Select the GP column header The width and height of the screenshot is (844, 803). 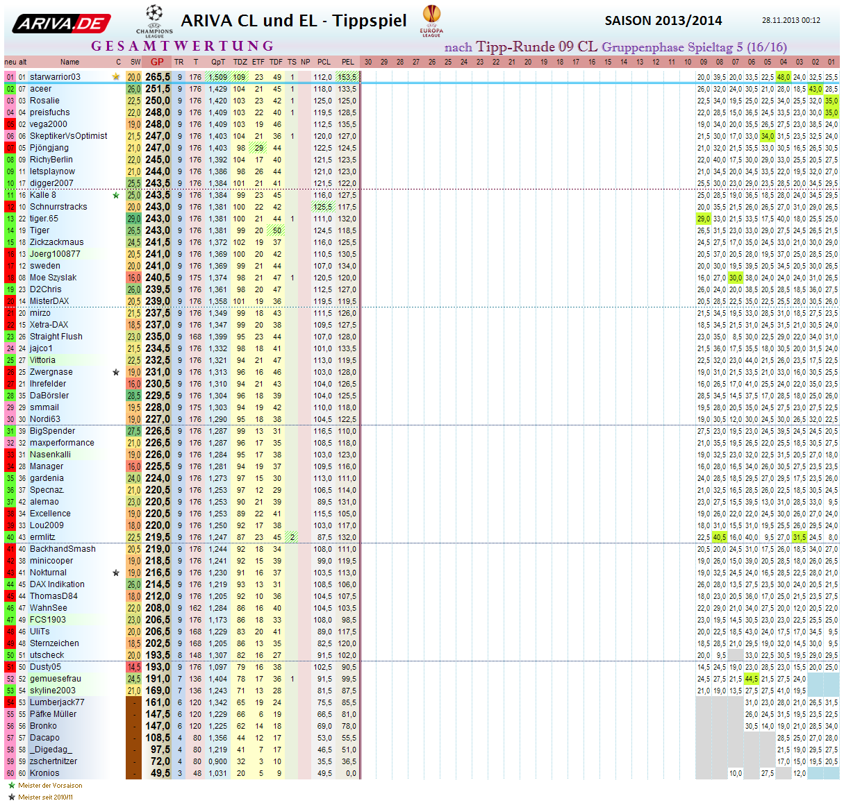coord(157,62)
